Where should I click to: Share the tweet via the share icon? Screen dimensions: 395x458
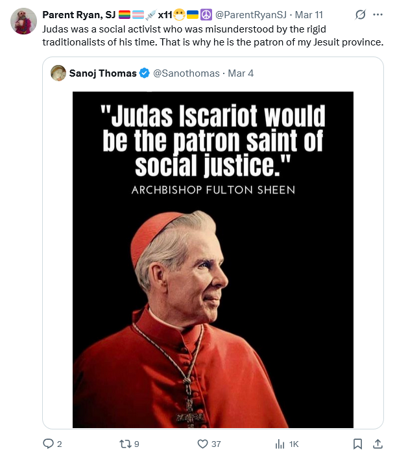click(377, 444)
